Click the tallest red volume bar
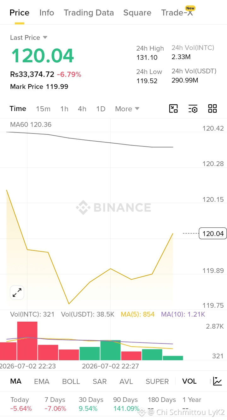Screen dimensions: 227x420 pyautogui.click(x=27, y=341)
